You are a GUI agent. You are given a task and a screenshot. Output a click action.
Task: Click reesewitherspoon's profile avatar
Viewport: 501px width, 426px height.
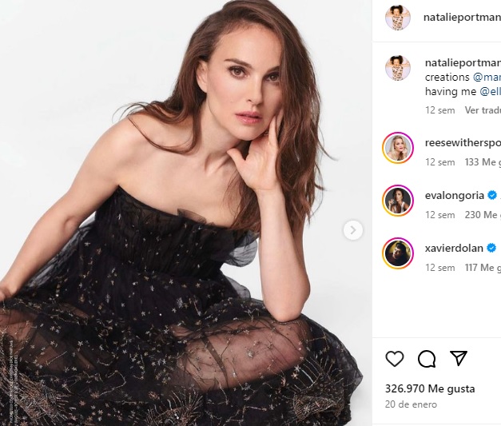(x=397, y=147)
